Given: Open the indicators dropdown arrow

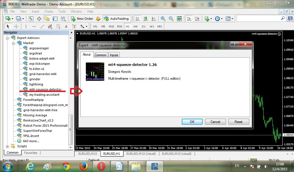Looking at the screenshot, I should 211,19.
